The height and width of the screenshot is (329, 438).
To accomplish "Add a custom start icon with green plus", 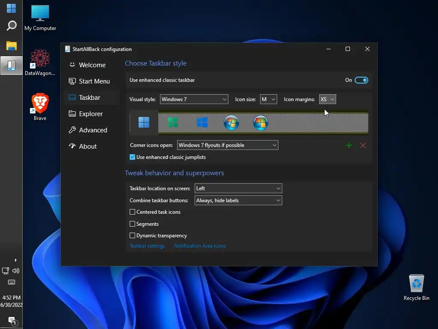I will click(349, 145).
